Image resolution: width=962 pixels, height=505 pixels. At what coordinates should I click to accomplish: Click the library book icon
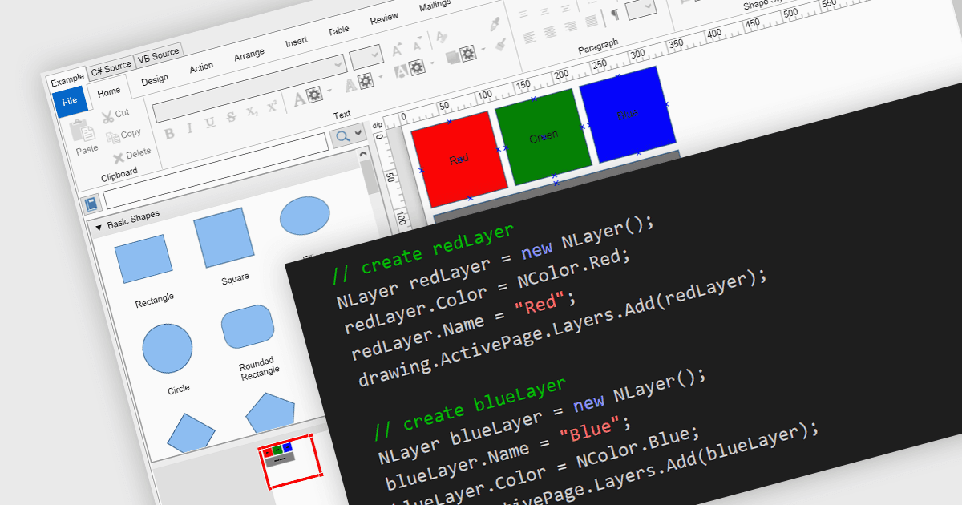[x=91, y=204]
